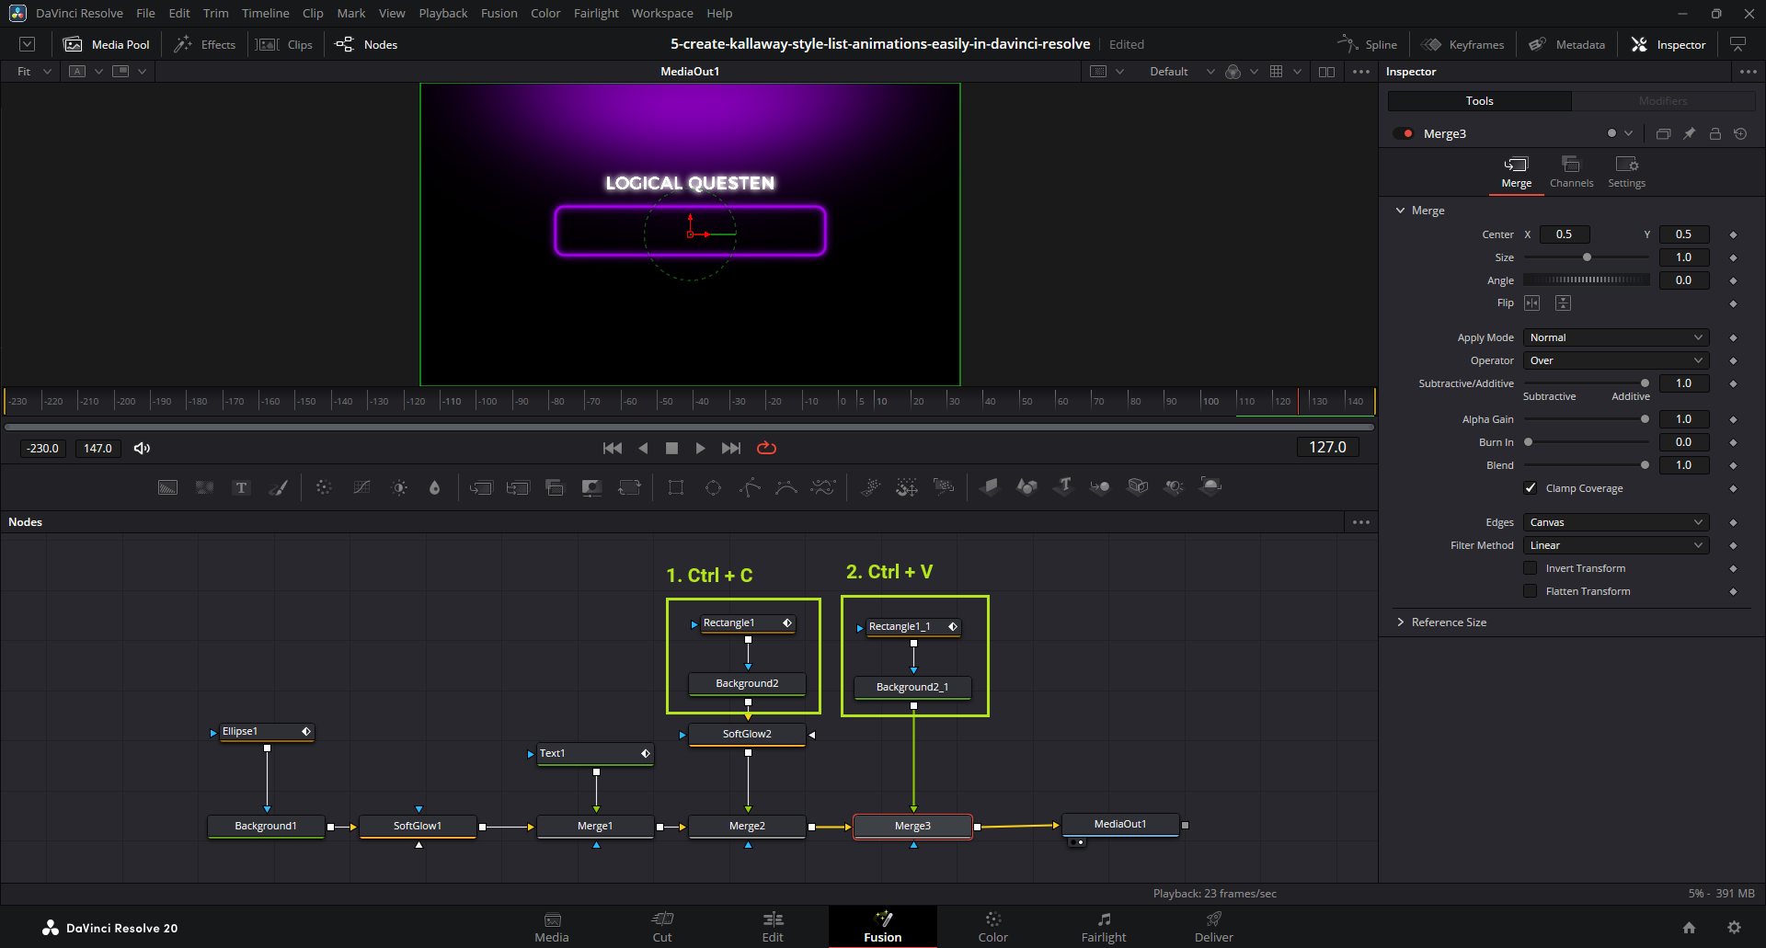Open the Filter Method dropdown
This screenshot has height=948, width=1766.
(1615, 545)
